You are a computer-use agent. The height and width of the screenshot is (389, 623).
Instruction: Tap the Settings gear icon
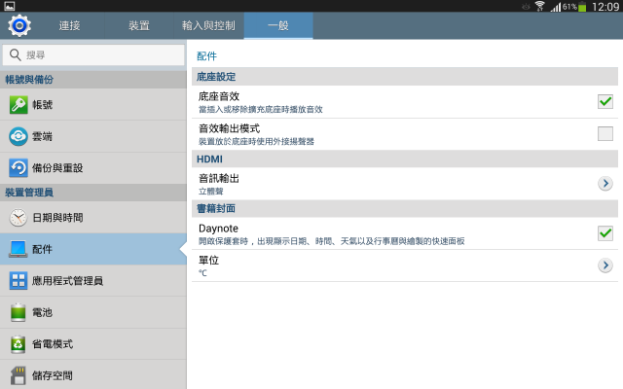(x=19, y=26)
